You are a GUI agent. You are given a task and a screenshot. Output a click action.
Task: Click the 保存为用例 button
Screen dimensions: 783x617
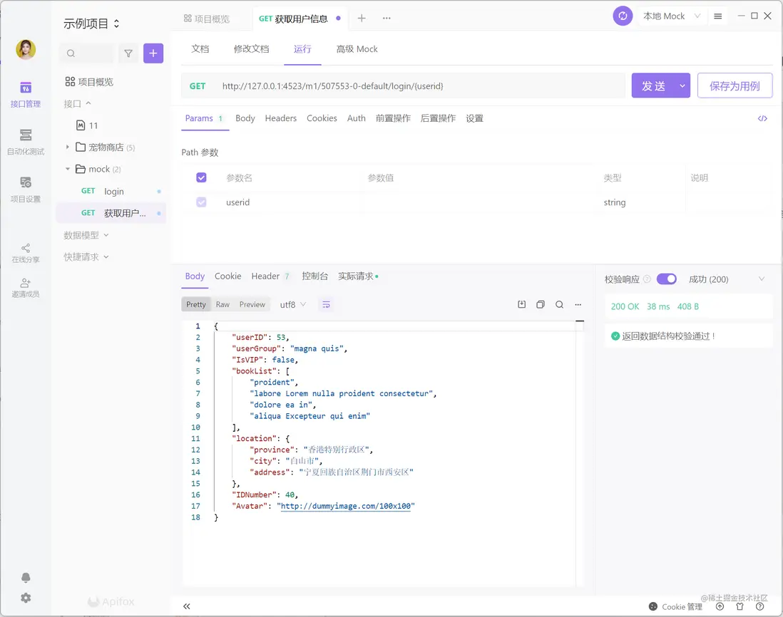click(735, 85)
